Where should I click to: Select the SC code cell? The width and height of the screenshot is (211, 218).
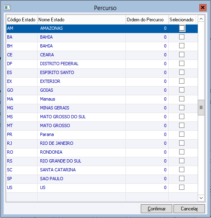(x=22, y=170)
